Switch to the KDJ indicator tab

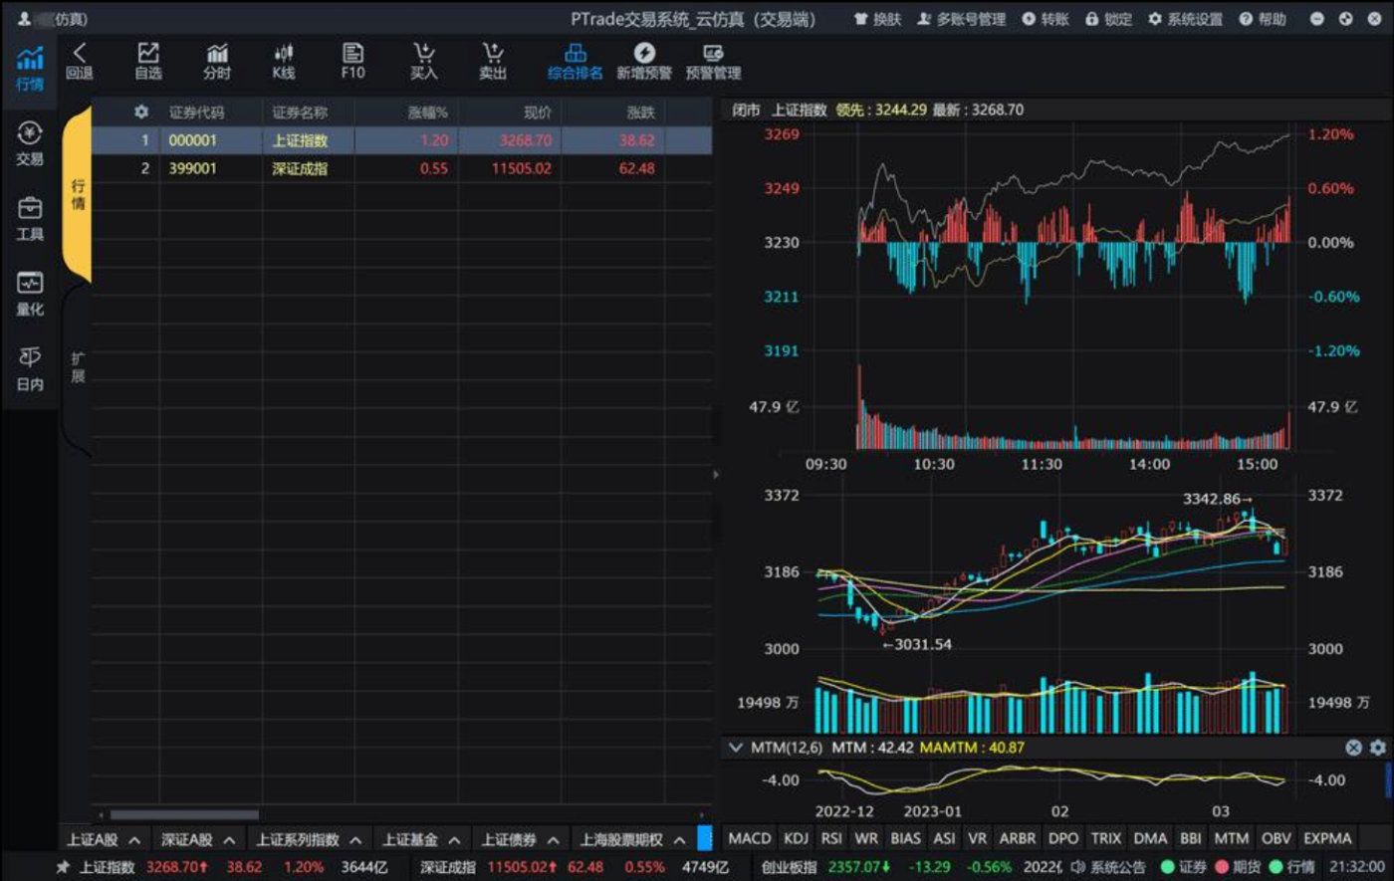(x=796, y=839)
